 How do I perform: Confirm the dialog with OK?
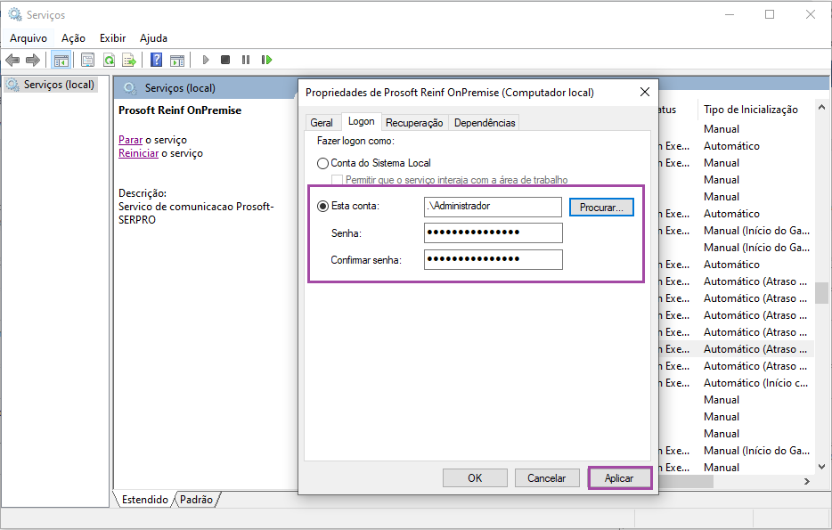click(x=475, y=478)
